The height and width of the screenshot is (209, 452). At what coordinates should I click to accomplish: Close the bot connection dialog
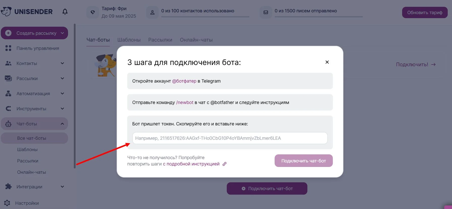click(327, 62)
